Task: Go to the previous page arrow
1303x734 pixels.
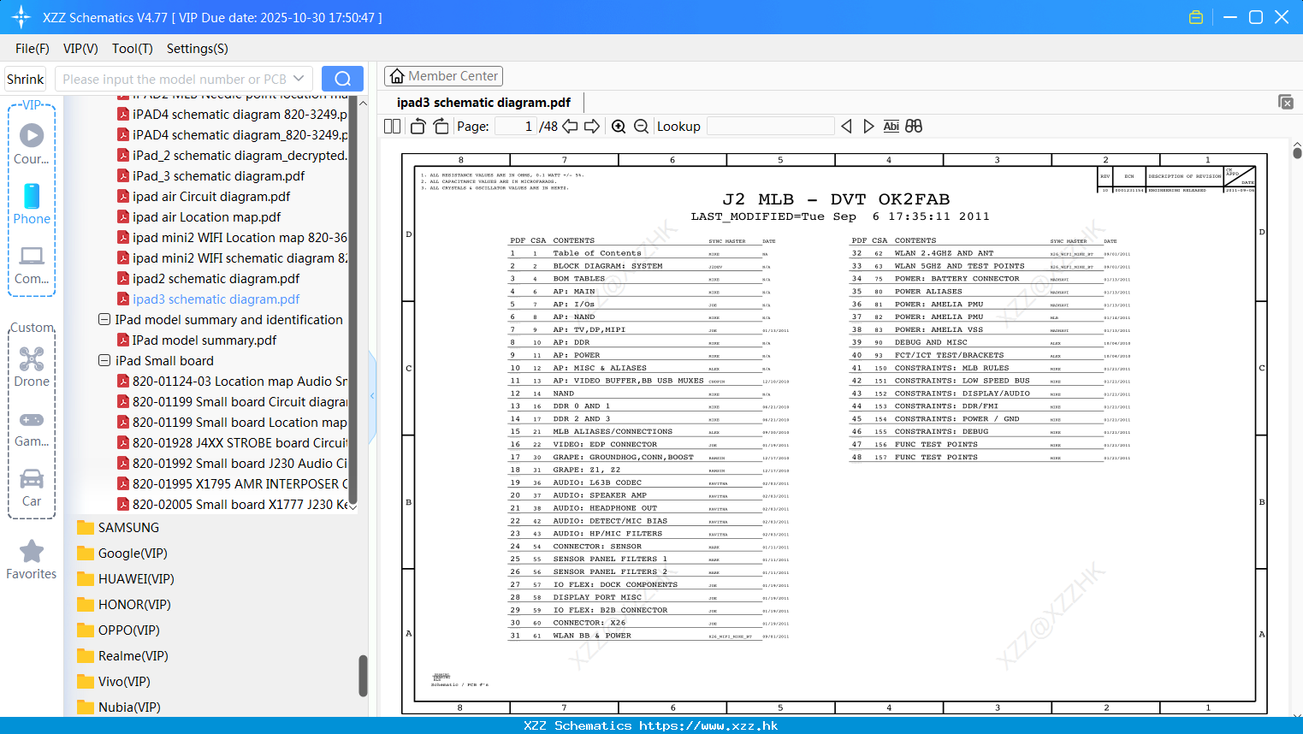Action: pyautogui.click(x=570, y=126)
